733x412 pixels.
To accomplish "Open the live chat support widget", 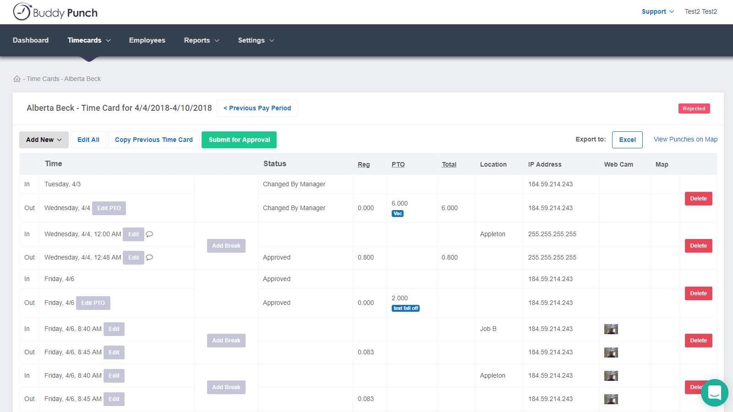I will [x=714, y=393].
